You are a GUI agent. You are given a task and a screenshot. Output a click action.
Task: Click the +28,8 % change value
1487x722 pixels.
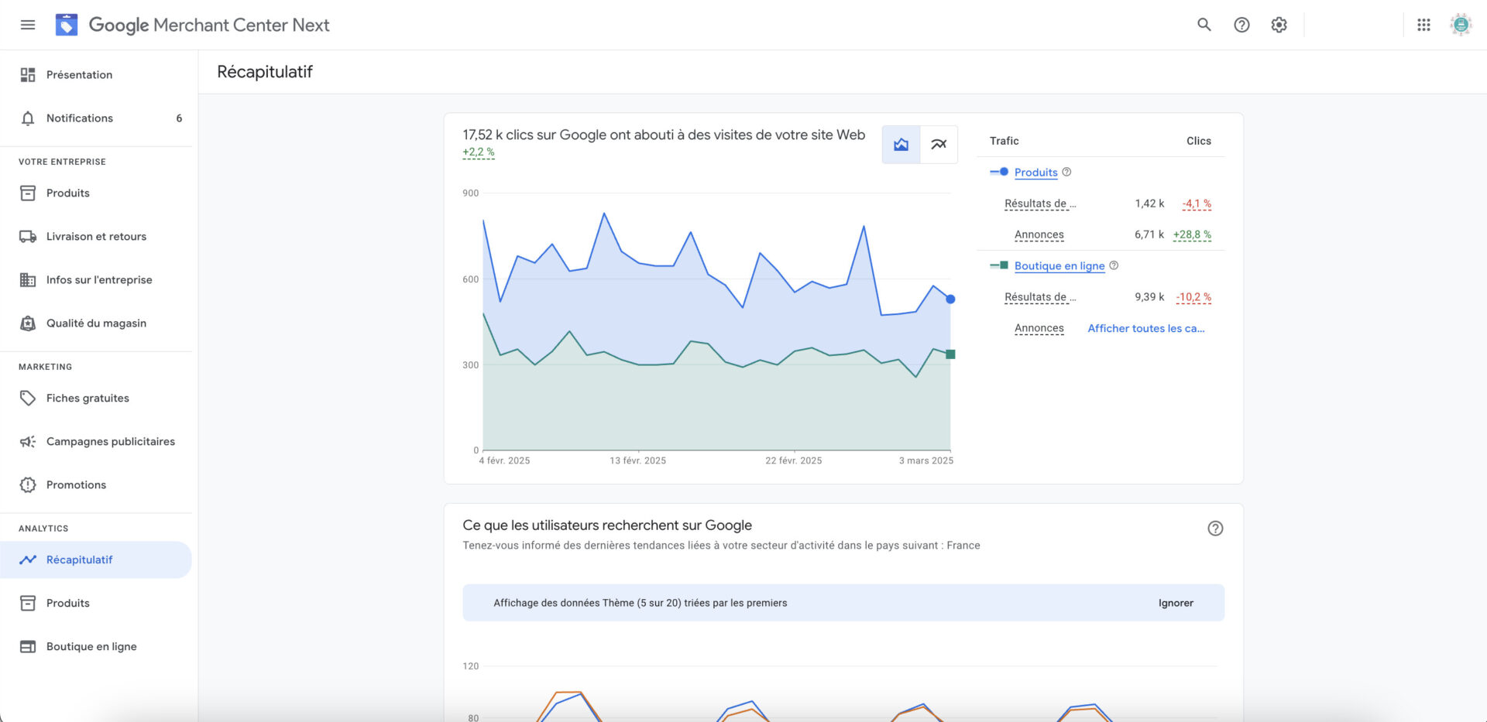(1192, 234)
